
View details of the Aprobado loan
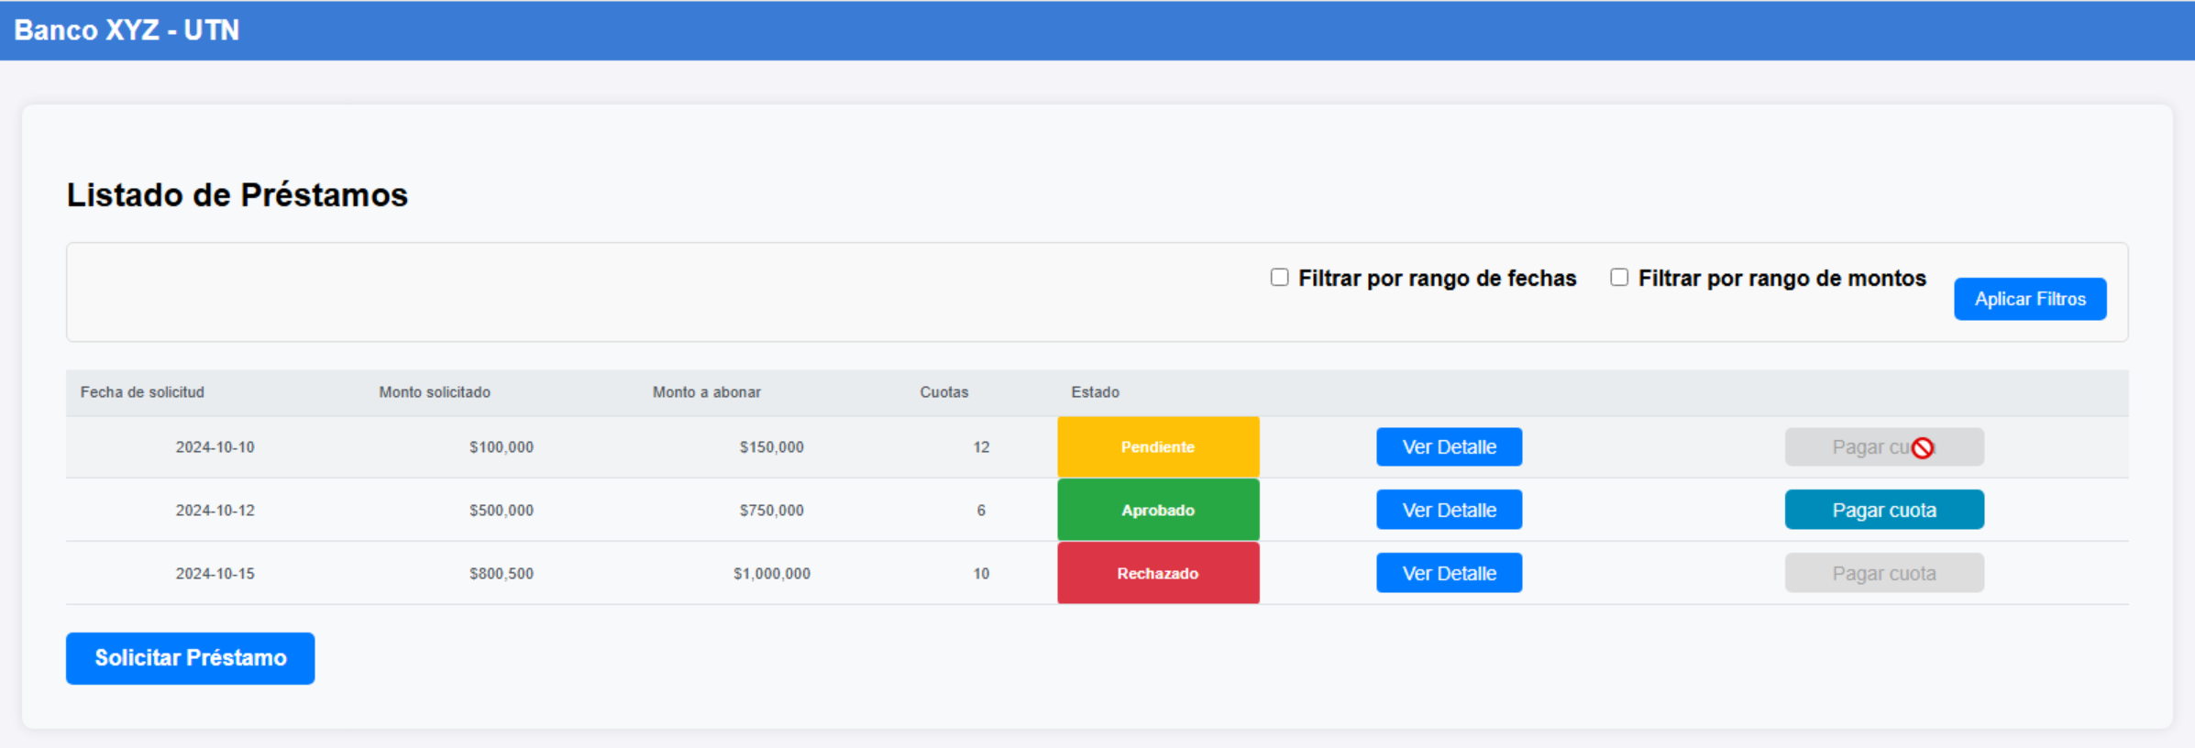[1449, 510]
